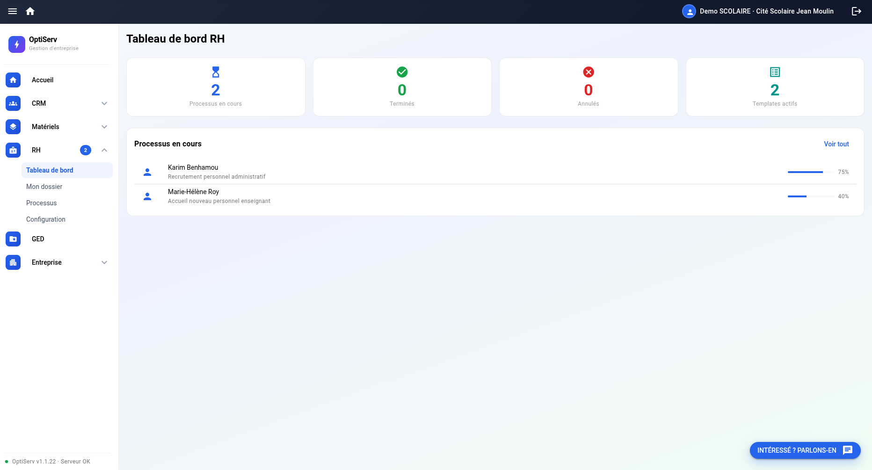Click the GED folder icon
The image size is (872, 470).
coord(13,239)
